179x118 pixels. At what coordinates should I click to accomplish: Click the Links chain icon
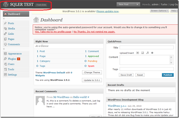pos(5,34)
